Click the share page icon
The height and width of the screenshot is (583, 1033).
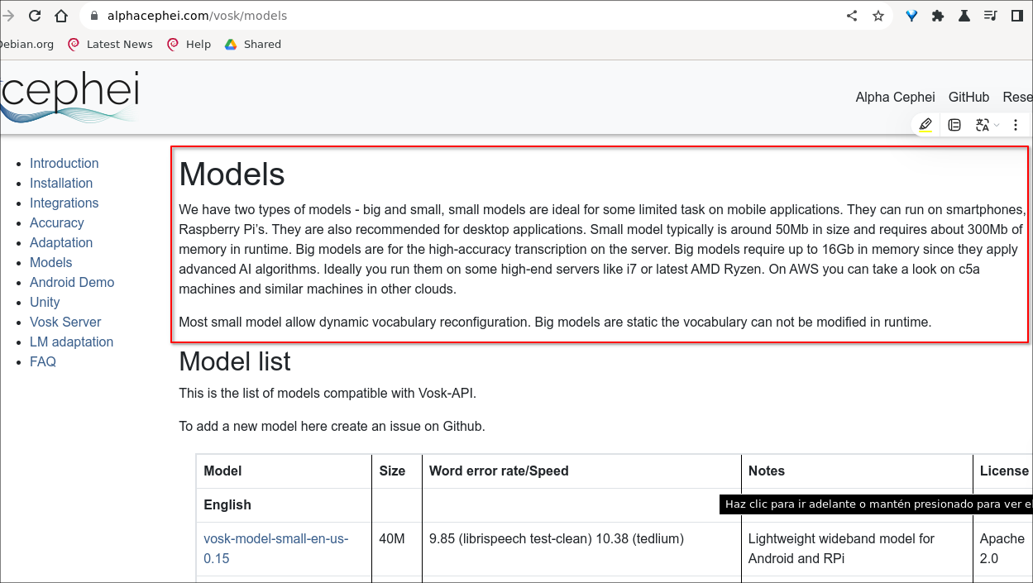pyautogui.click(x=852, y=16)
